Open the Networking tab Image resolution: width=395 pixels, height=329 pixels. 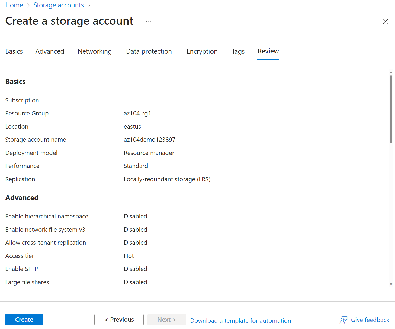tap(95, 51)
